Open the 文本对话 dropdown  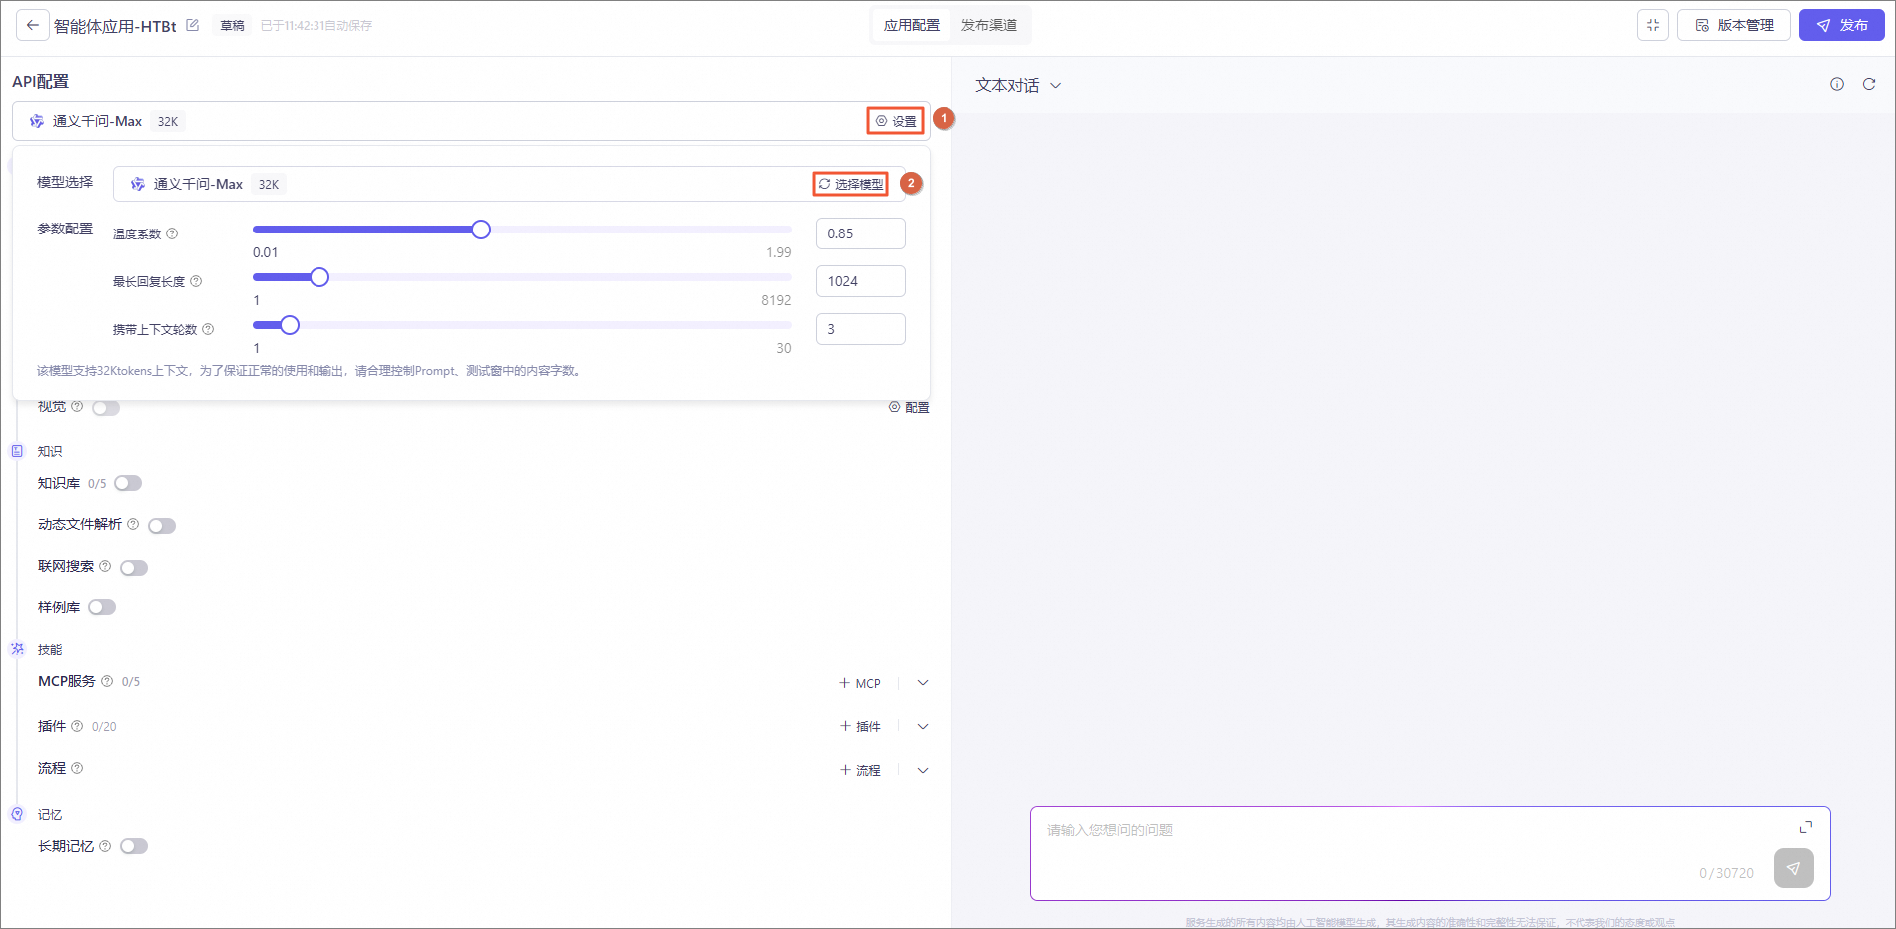click(x=1018, y=85)
